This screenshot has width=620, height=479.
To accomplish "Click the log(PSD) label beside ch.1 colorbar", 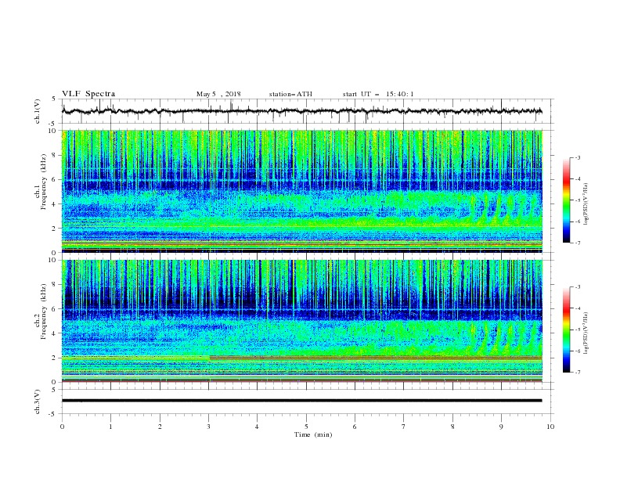I will point(586,204).
